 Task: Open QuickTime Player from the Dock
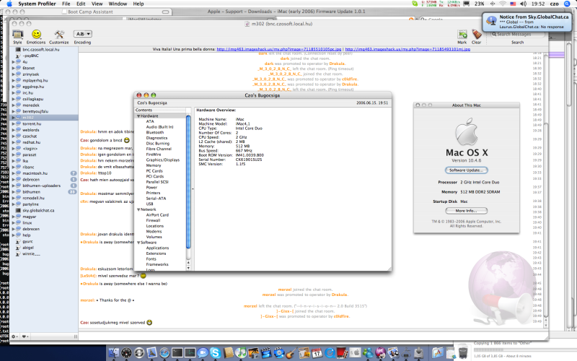(330, 353)
